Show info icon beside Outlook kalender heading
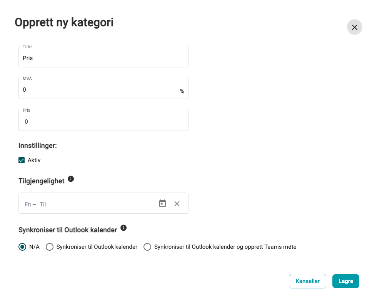This screenshot has width=377, height=300. coord(123,228)
